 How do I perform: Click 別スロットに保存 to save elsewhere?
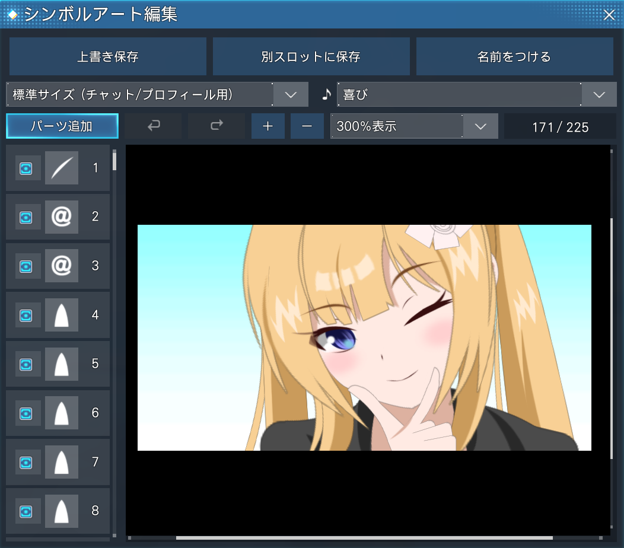tap(311, 56)
